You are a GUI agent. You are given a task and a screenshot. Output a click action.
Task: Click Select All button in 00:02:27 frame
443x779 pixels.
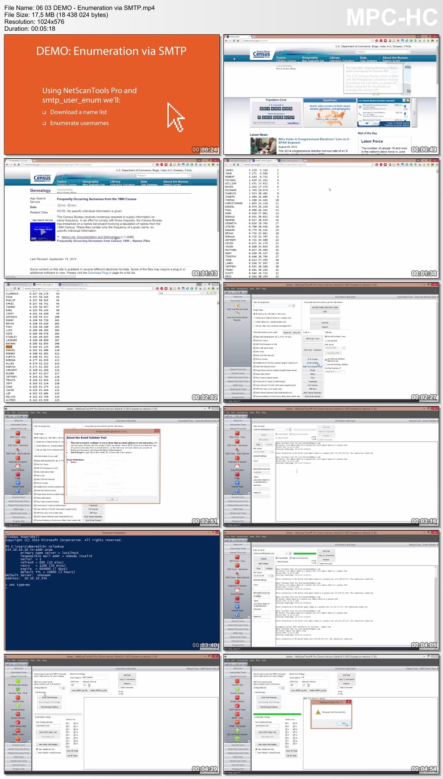[x=287, y=332]
